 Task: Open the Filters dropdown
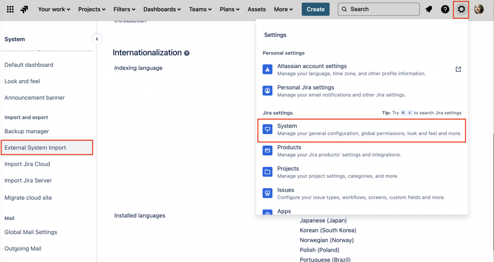pos(124,9)
